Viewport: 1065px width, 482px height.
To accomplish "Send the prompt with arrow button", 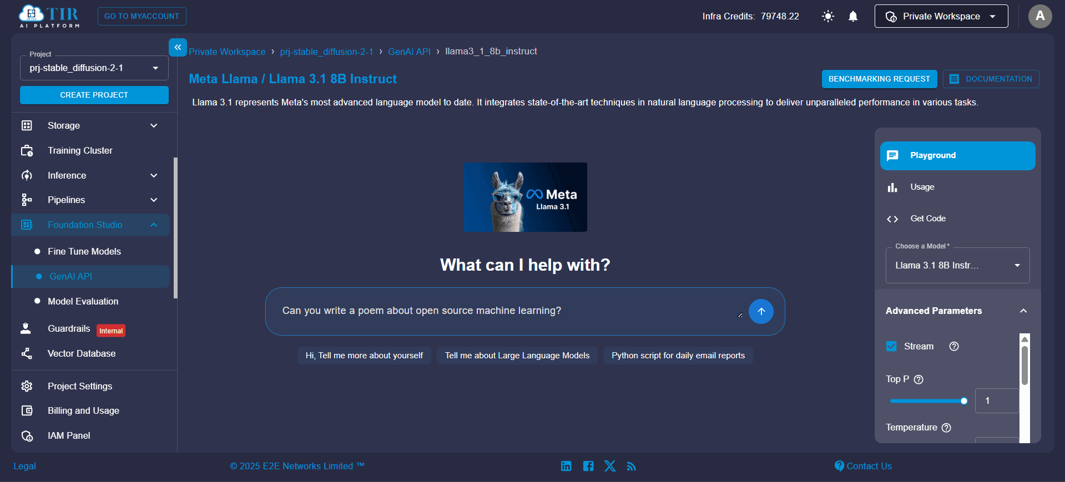I will pos(761,311).
